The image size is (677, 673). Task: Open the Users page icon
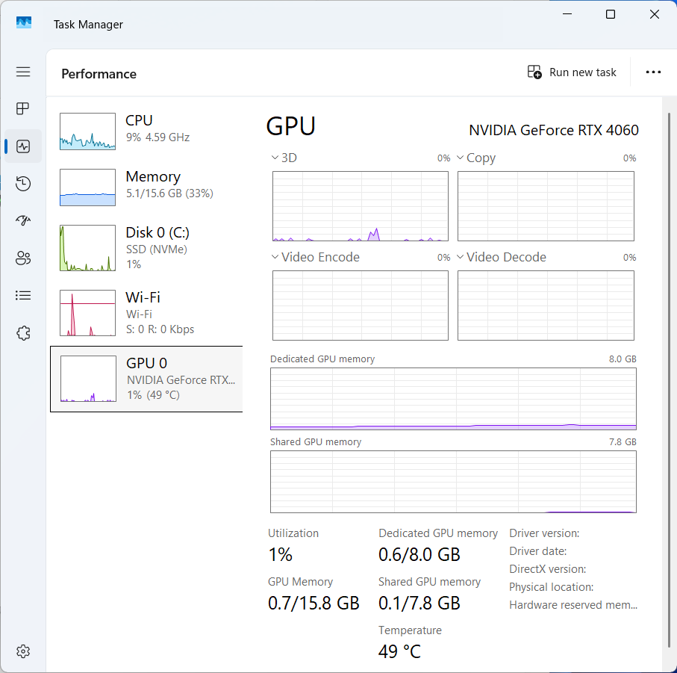tap(23, 258)
